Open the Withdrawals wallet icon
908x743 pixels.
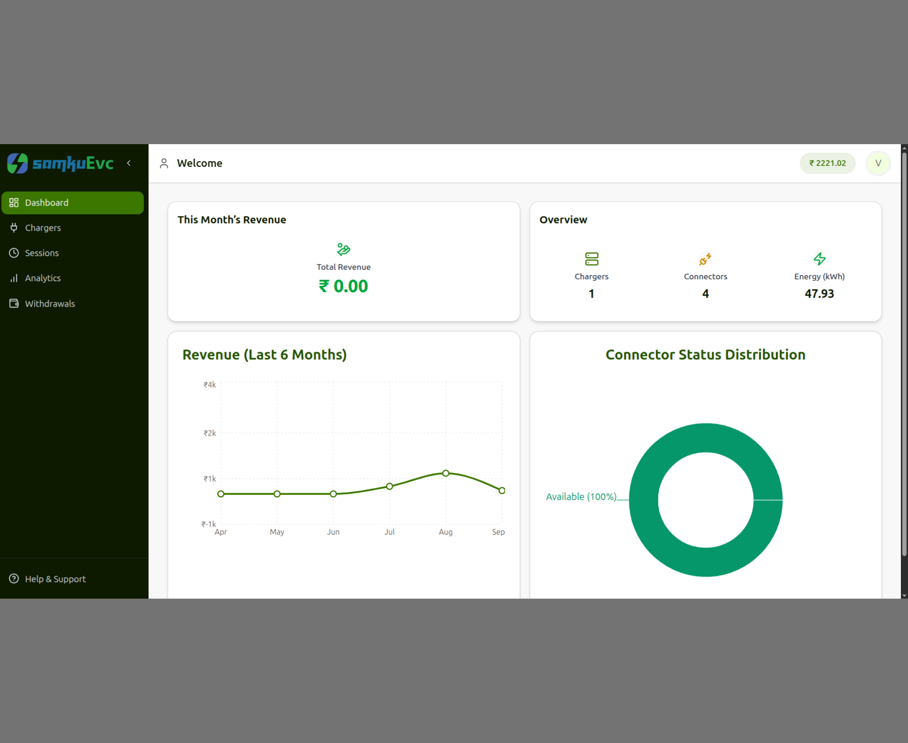tap(14, 303)
